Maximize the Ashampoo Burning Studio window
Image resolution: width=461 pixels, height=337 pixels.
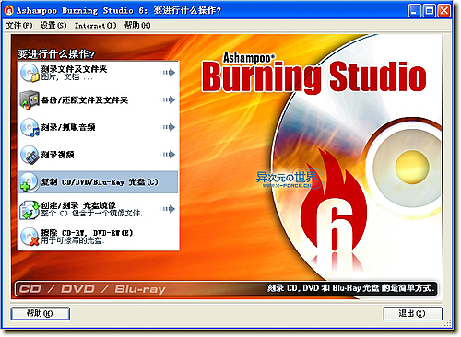[430, 11]
